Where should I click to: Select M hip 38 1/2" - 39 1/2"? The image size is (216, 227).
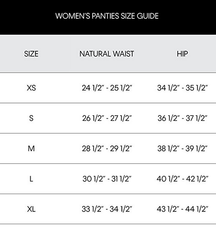[x=182, y=148]
